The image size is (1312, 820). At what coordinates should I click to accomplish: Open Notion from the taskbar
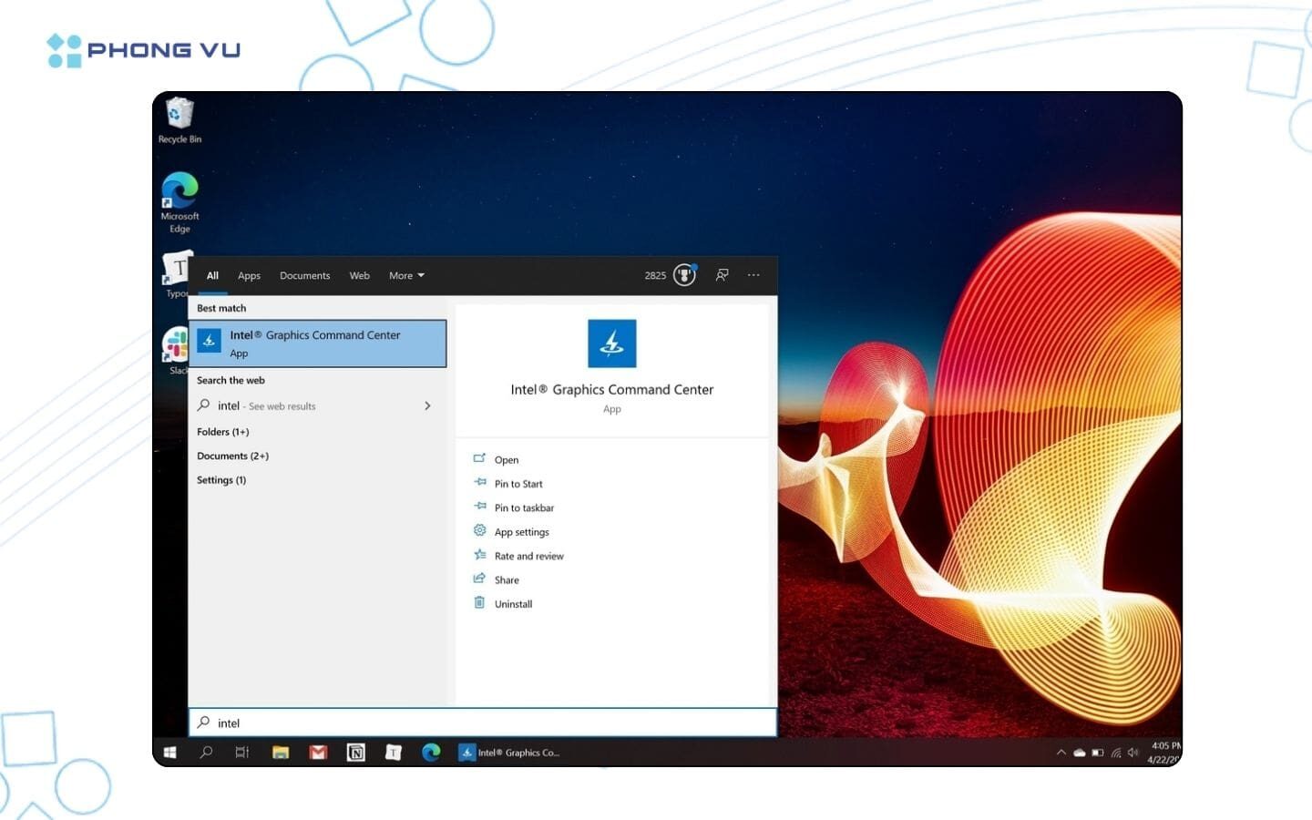tap(356, 753)
